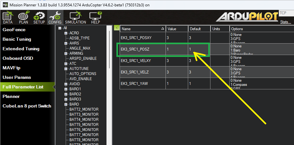Expand the BARO1 tree node
The image size is (294, 145).
coord(66,89)
